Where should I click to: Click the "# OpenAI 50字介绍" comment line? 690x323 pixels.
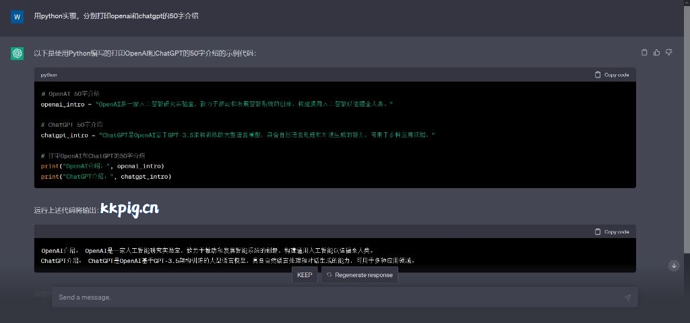pos(70,94)
